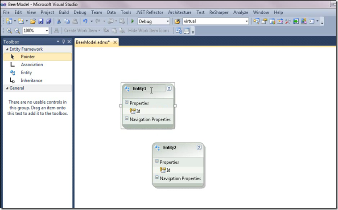Open the Architecture menu
The height and width of the screenshot is (210, 338).
[180, 12]
